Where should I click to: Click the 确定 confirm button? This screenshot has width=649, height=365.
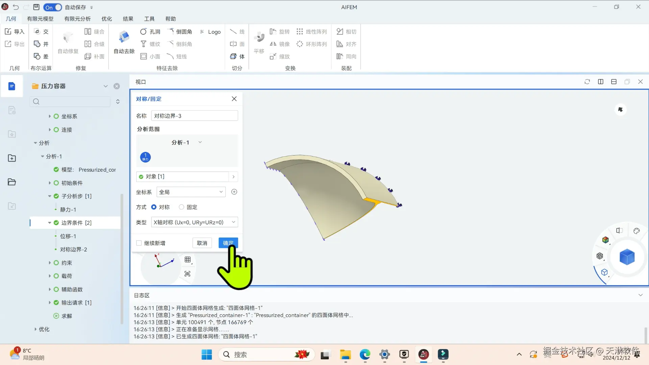228,243
